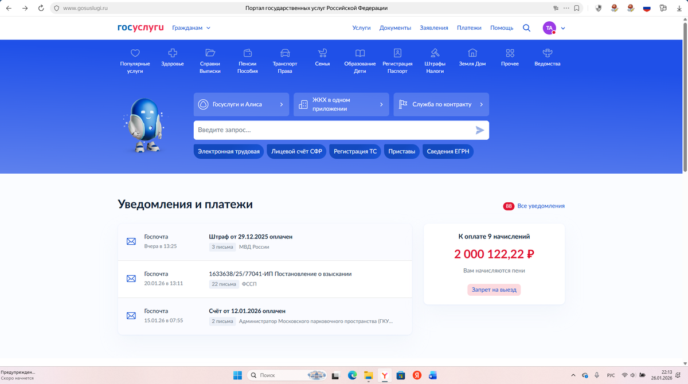Click the bookmark icon in address bar
Viewport: 688px width, 384px height.
[x=577, y=8]
